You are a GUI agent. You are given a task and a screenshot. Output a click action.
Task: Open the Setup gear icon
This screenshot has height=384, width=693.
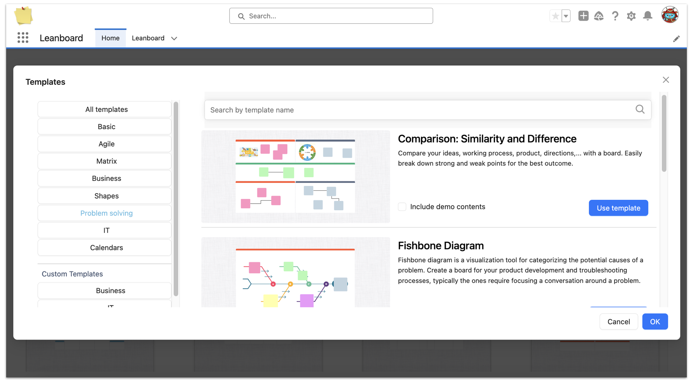[631, 16]
